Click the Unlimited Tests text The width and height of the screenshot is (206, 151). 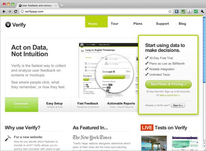click(159, 75)
